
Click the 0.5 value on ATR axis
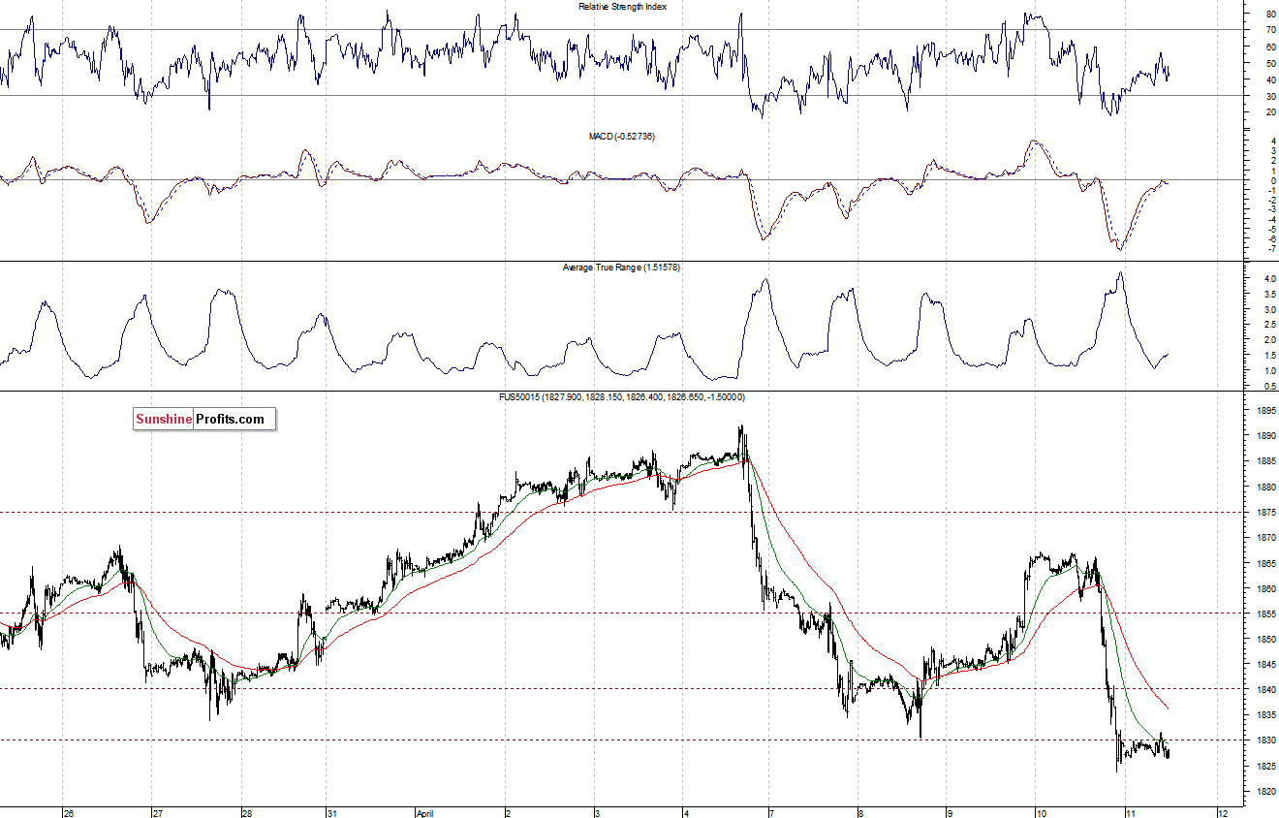click(x=1268, y=387)
